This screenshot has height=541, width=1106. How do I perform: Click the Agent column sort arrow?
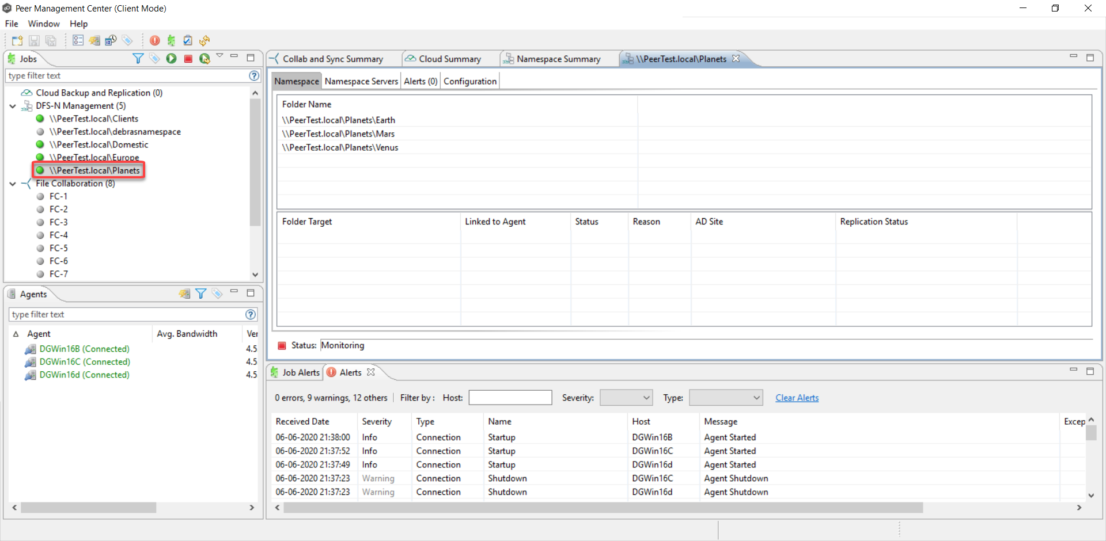[16, 334]
